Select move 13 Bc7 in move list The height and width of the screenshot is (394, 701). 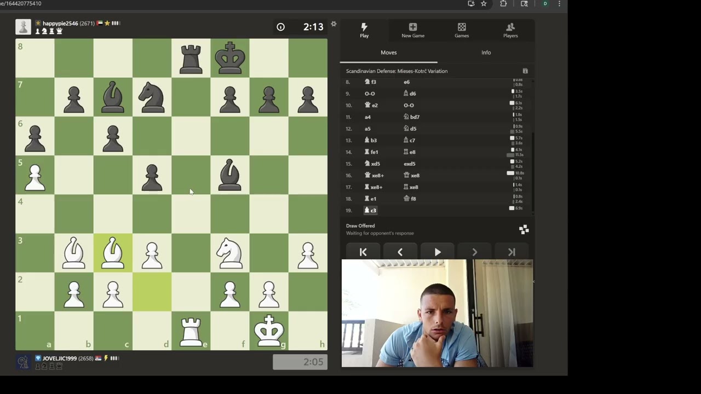coord(410,141)
